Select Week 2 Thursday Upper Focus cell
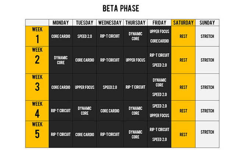The height and width of the screenshot is (152, 239). [135, 60]
